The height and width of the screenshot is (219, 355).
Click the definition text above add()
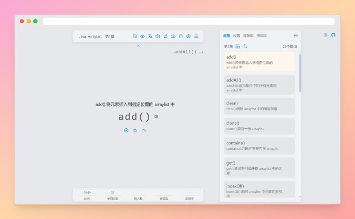(x=135, y=104)
